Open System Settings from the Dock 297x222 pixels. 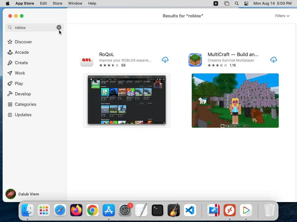pyautogui.click(x=125, y=210)
